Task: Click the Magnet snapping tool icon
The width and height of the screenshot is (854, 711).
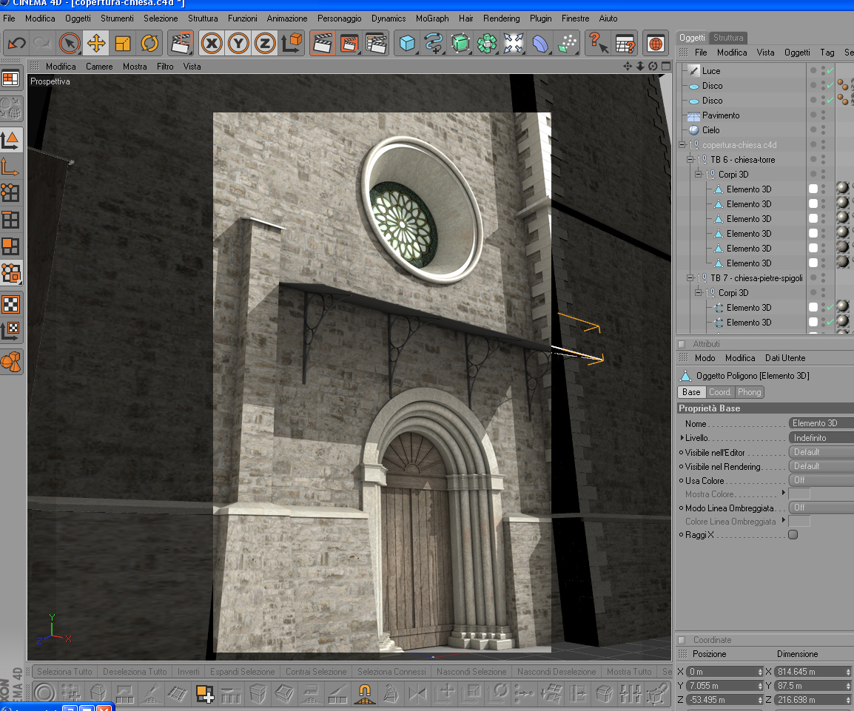Action: tap(364, 693)
